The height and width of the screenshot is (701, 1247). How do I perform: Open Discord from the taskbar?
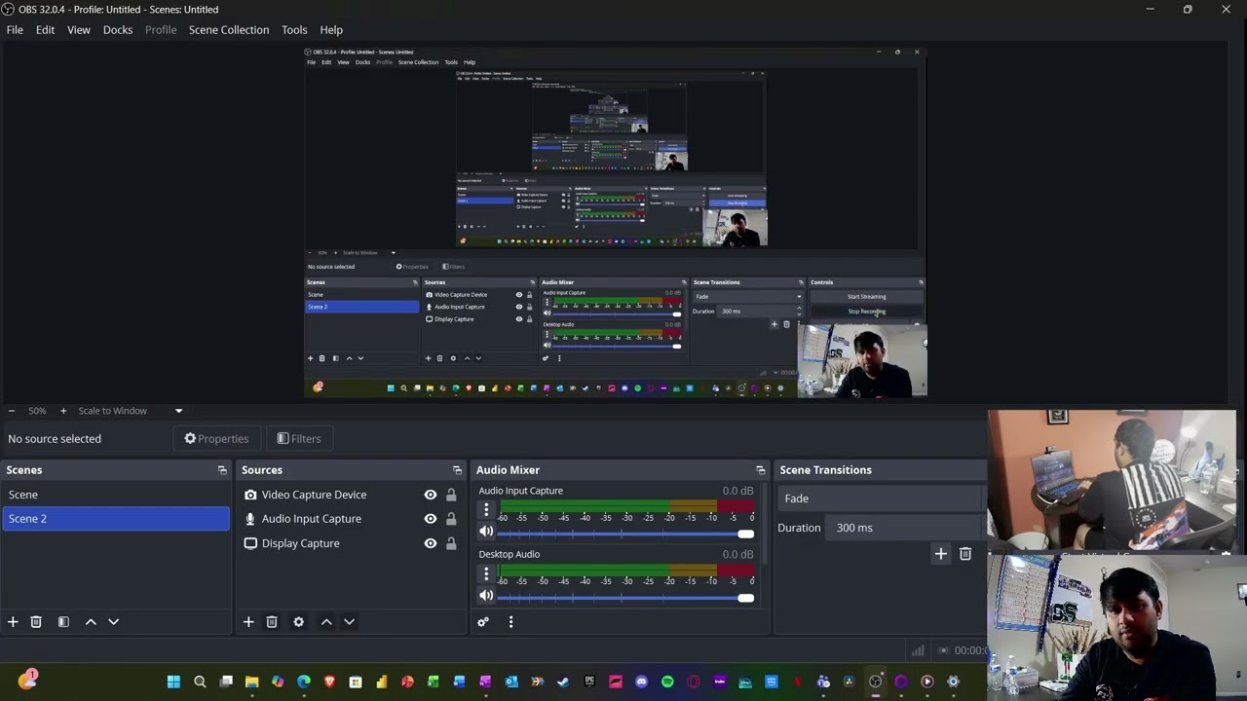coord(641,682)
